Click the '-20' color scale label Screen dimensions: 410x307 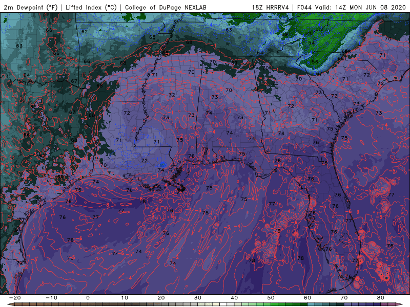(15, 298)
